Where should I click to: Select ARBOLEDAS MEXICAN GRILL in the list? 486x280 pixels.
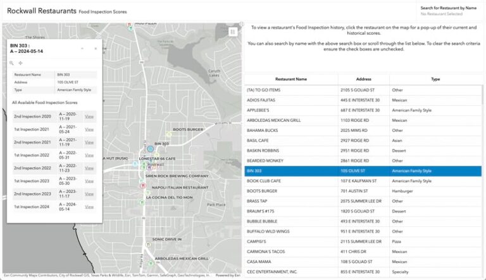(x=363, y=120)
